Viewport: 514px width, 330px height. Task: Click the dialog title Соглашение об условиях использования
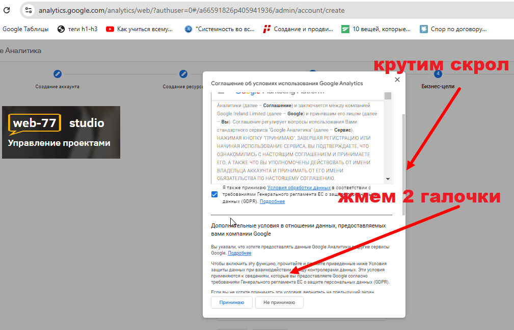pyautogui.click(x=287, y=84)
